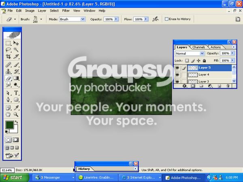Screen dimensions: 243x182
Task: Switch to Quick Mask mode
Action: [16, 140]
